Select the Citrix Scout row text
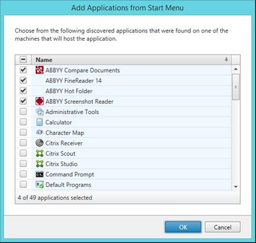Image resolution: width=256 pixels, height=243 pixels. (60, 154)
